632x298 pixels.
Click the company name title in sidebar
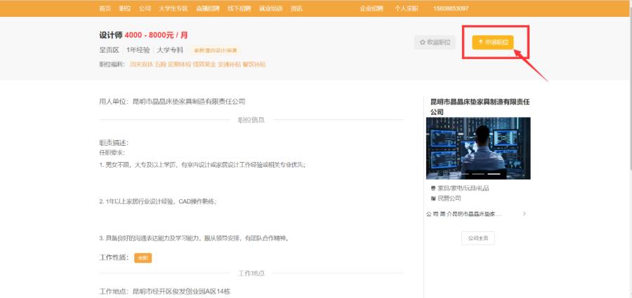(478, 106)
